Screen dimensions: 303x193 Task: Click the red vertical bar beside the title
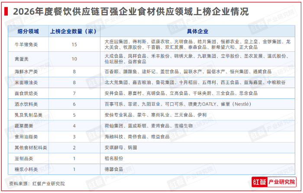pyautogui.click(x=6, y=11)
